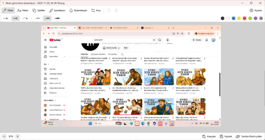Save the image with Kaydet
Image resolution: width=265 pixels, height=140 pixels.
pos(226,137)
